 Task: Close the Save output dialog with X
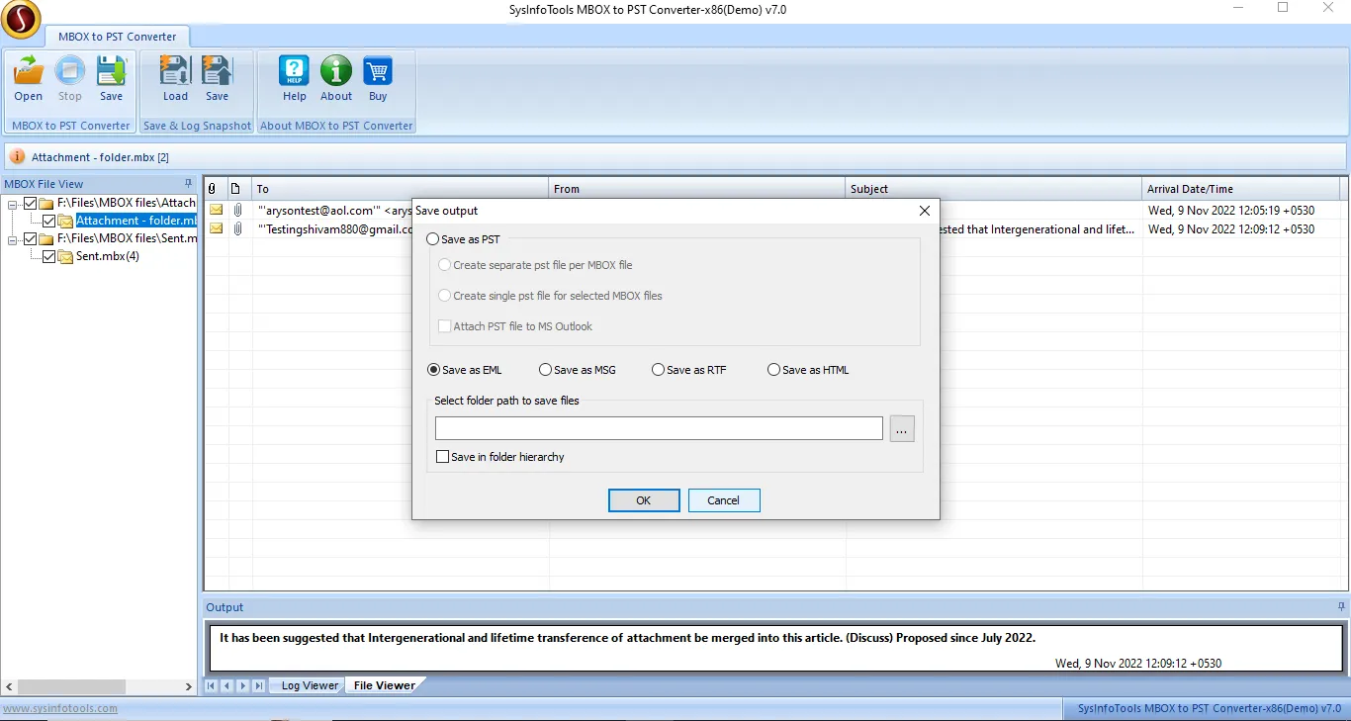[x=925, y=211]
